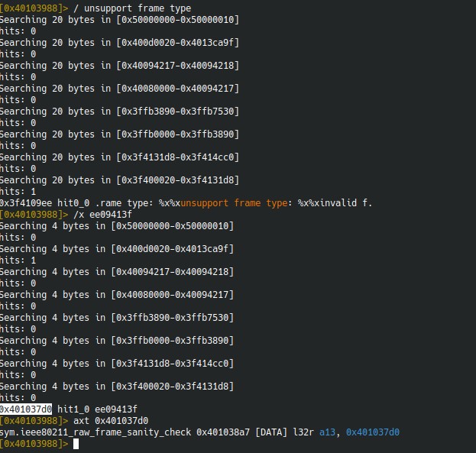Click range '[0x400d0020-0x4013ca9f]' in 20 bytes search
This screenshot has height=453, width=476.
tap(178, 43)
